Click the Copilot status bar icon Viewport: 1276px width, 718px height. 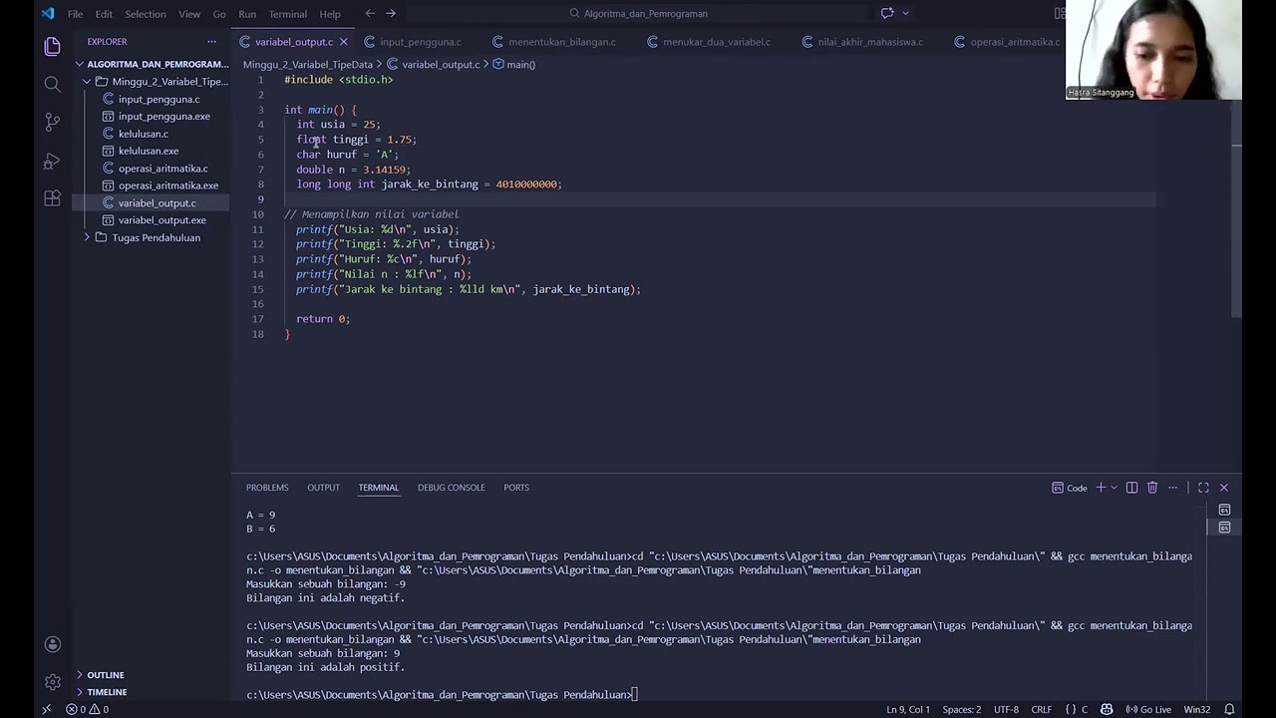pos(1107,710)
